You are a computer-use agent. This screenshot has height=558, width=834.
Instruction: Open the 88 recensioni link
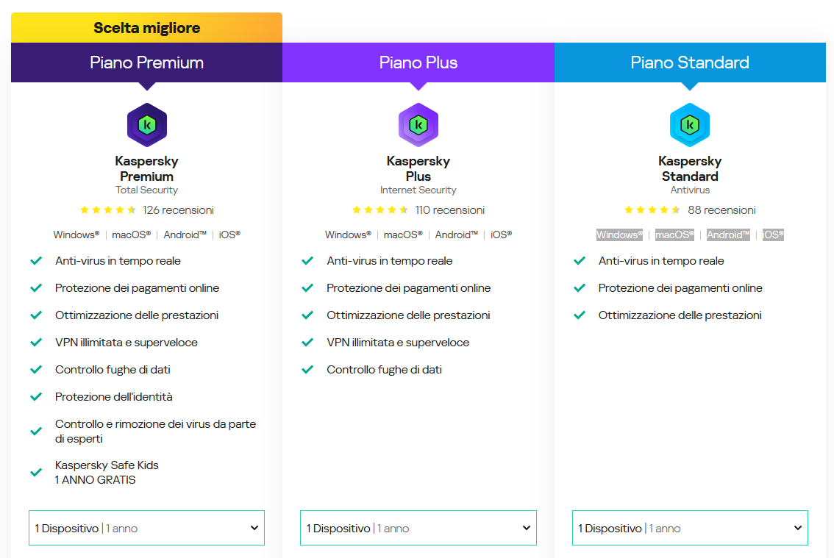(x=721, y=210)
